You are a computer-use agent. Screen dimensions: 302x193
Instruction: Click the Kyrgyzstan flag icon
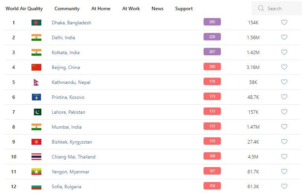tap(36, 142)
